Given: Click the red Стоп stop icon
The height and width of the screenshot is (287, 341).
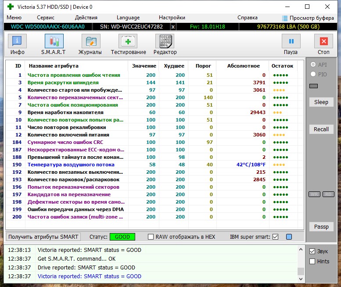Looking at the screenshot, I should click(x=323, y=41).
